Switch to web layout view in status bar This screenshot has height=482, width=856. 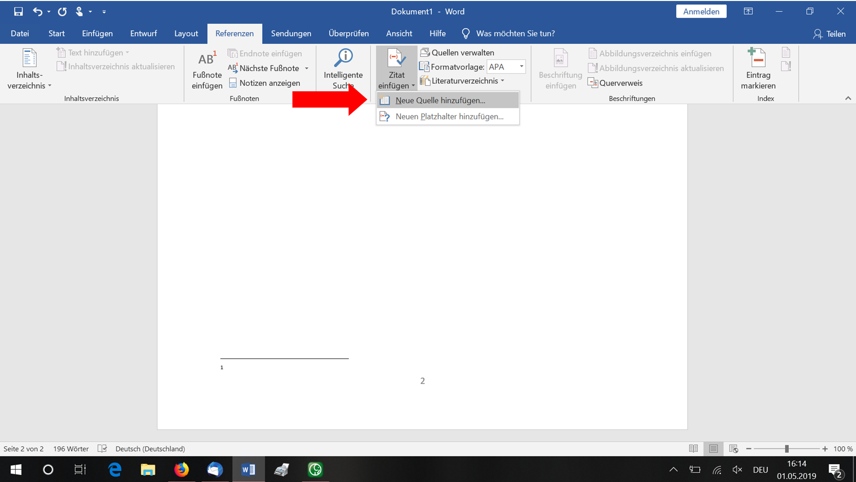(733, 449)
